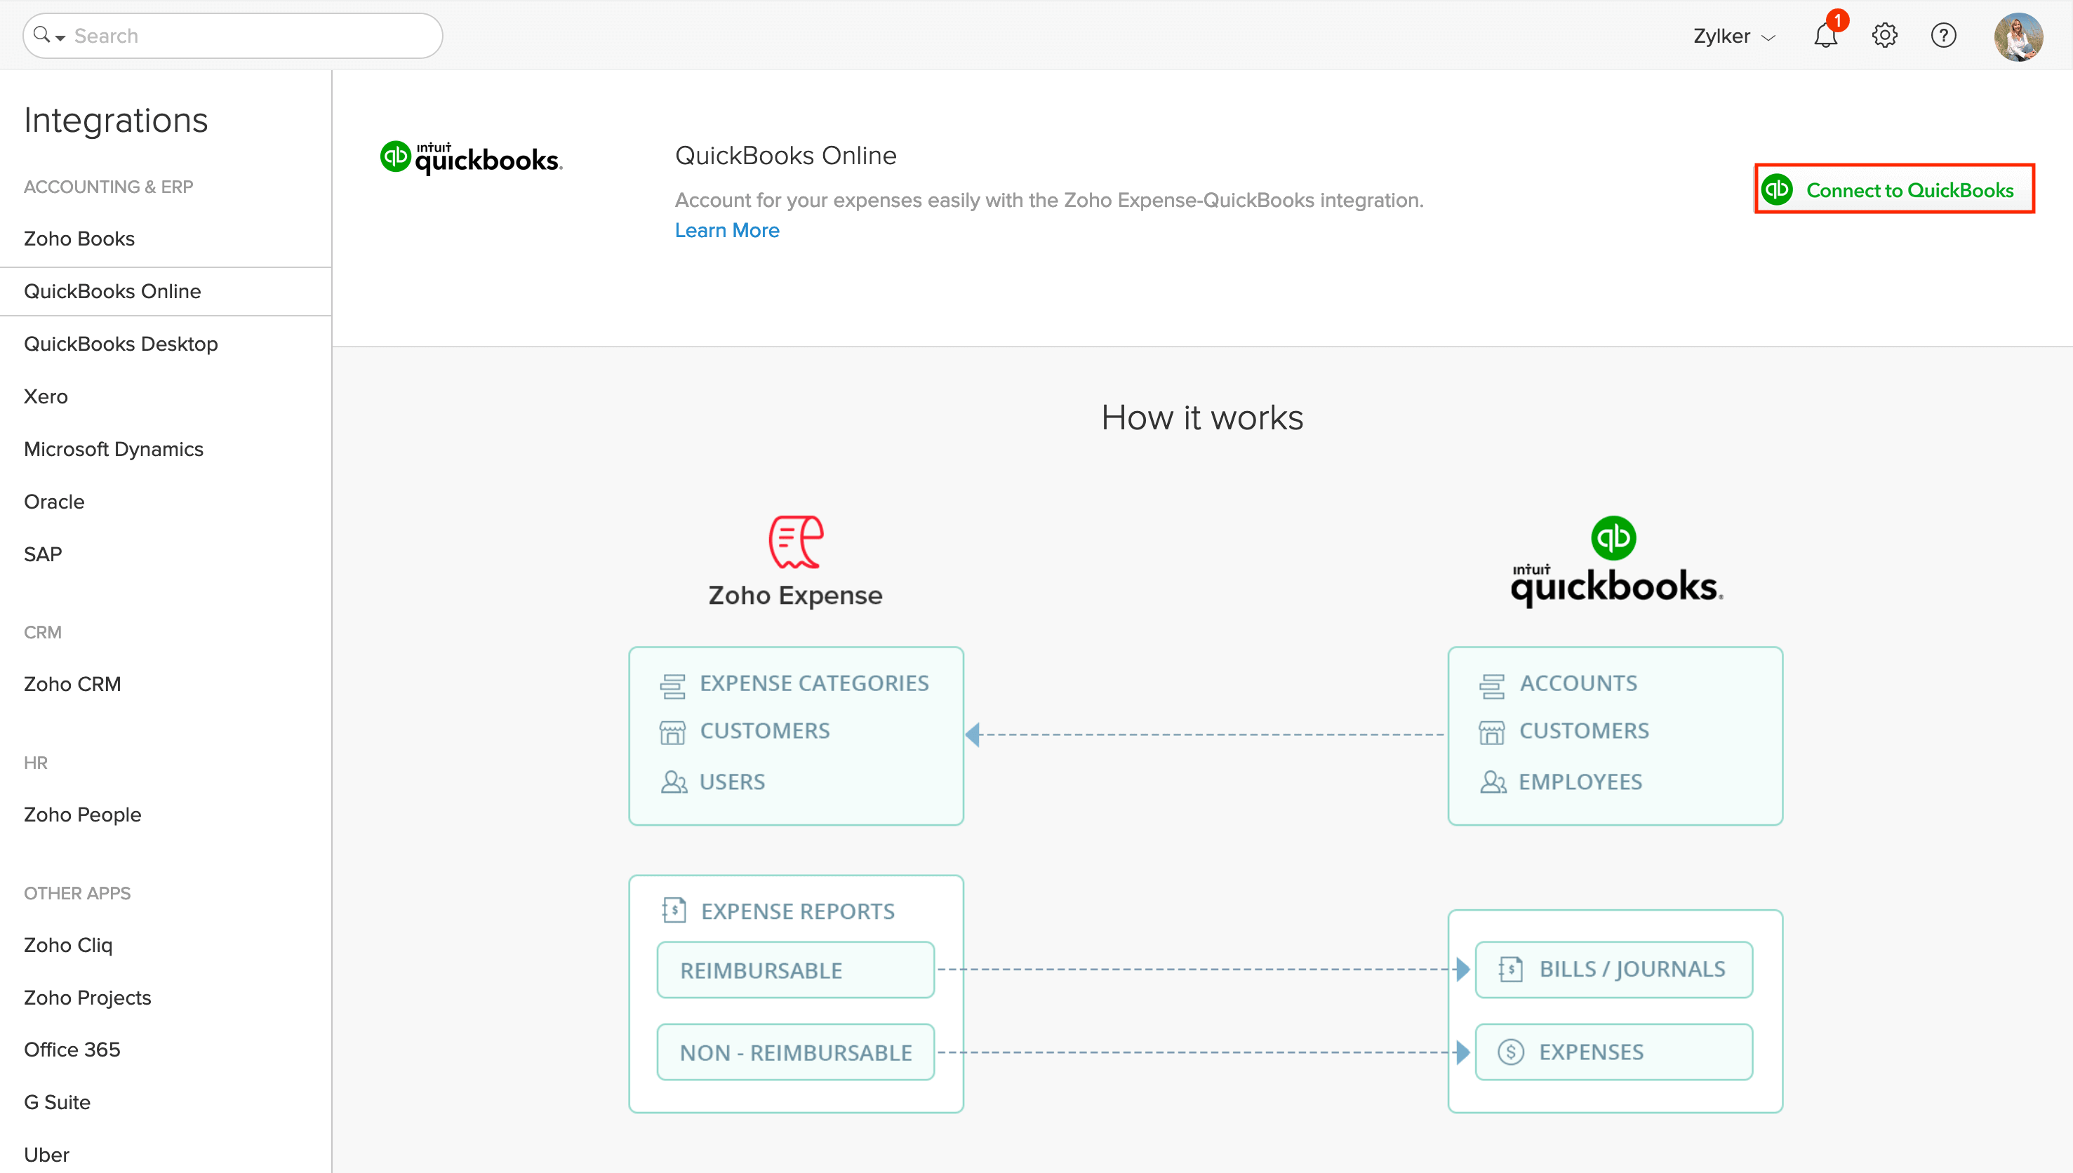Click the QuickBooks logo in header

point(470,157)
